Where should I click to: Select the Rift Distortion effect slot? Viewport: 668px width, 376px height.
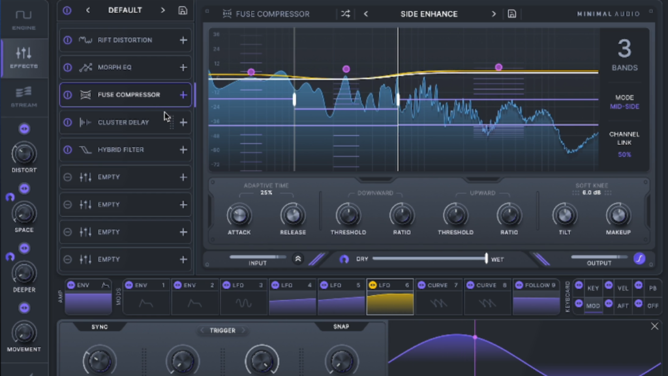click(125, 40)
